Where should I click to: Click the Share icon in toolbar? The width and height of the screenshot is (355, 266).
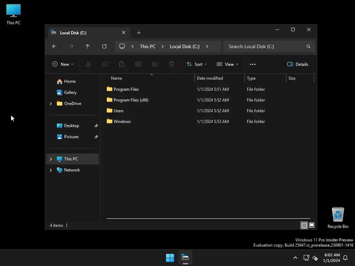pyautogui.click(x=155, y=64)
